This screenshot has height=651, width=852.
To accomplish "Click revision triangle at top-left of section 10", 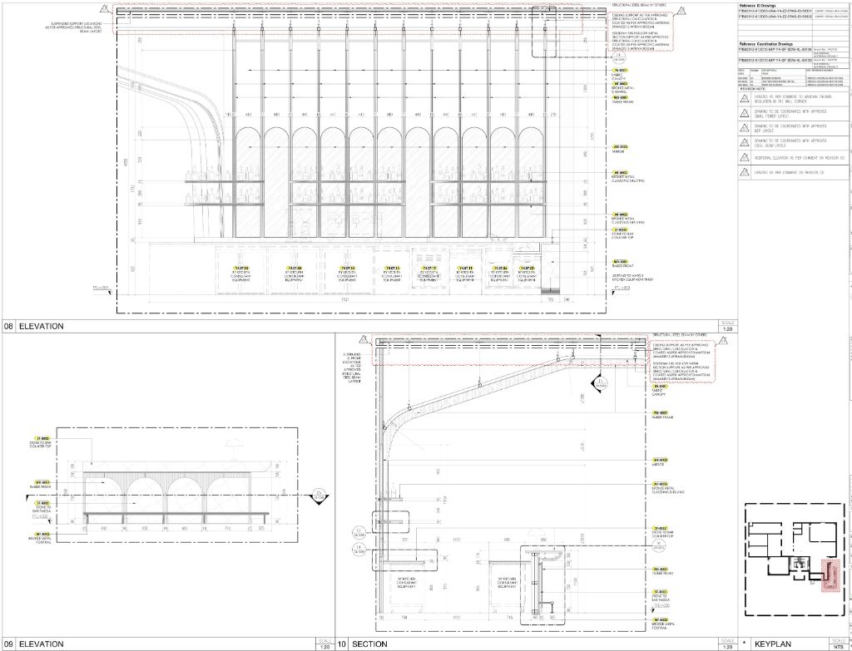I will [x=364, y=340].
